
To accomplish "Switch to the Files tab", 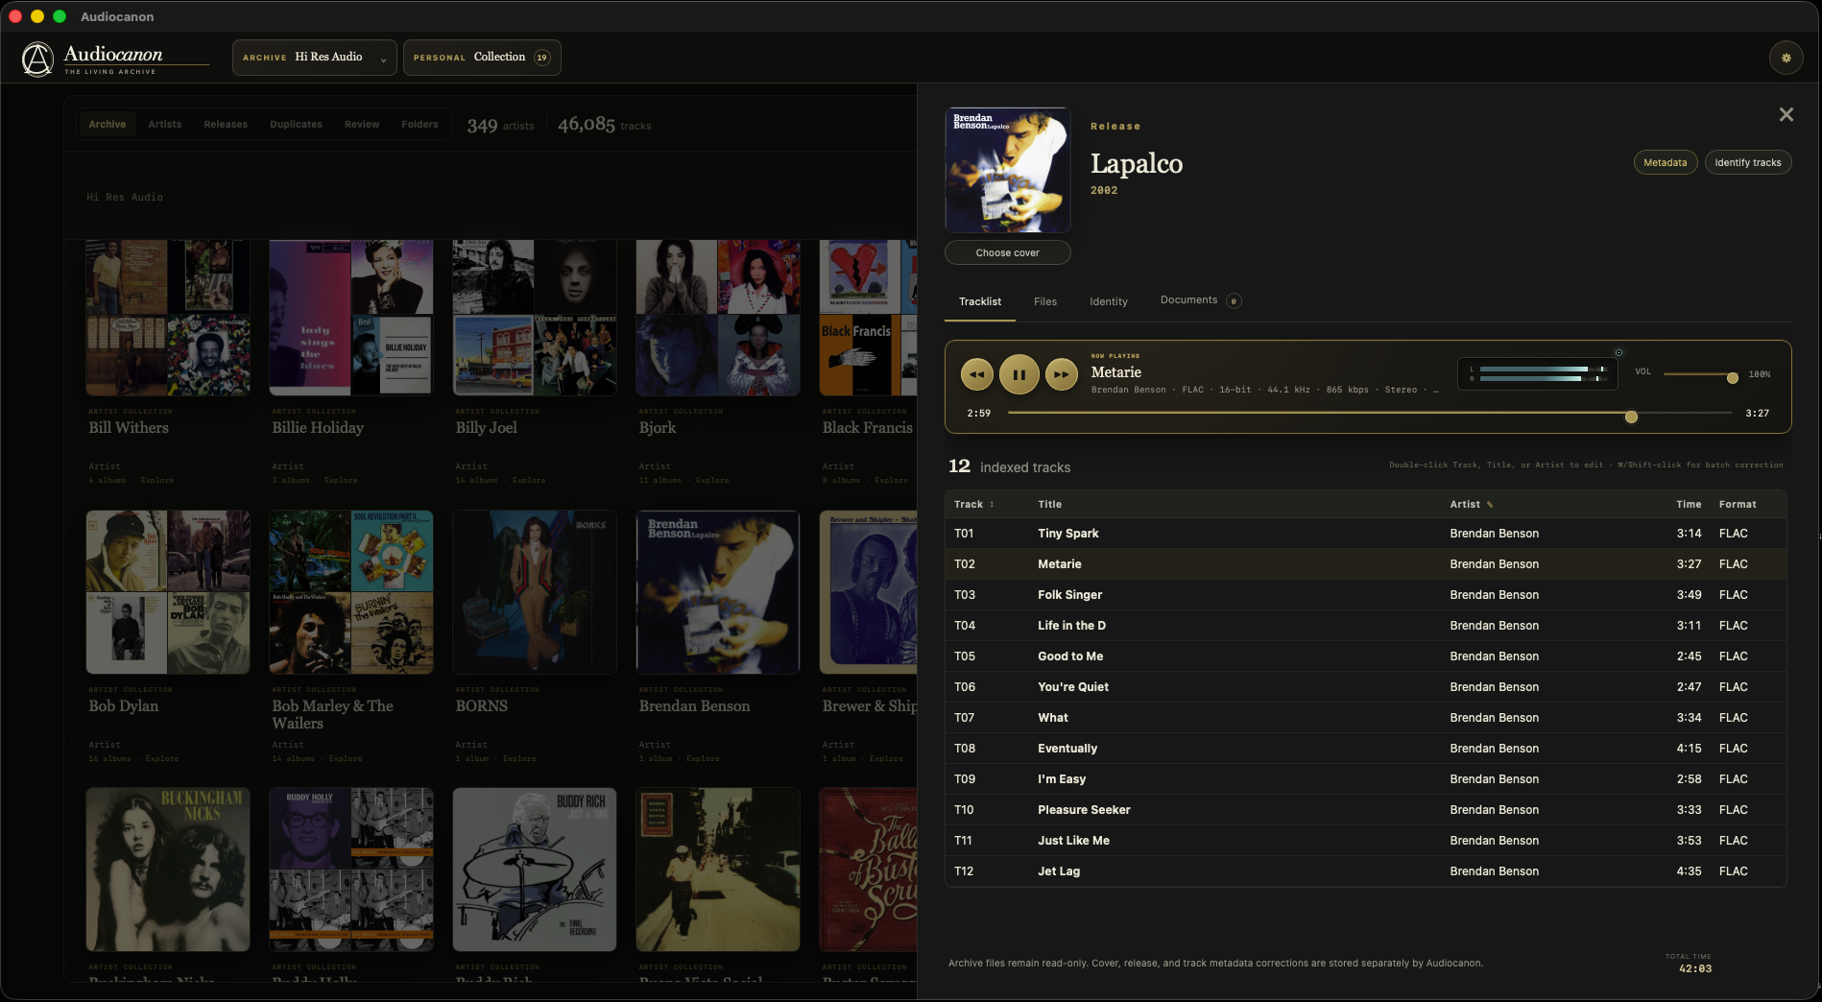I will click(1045, 301).
